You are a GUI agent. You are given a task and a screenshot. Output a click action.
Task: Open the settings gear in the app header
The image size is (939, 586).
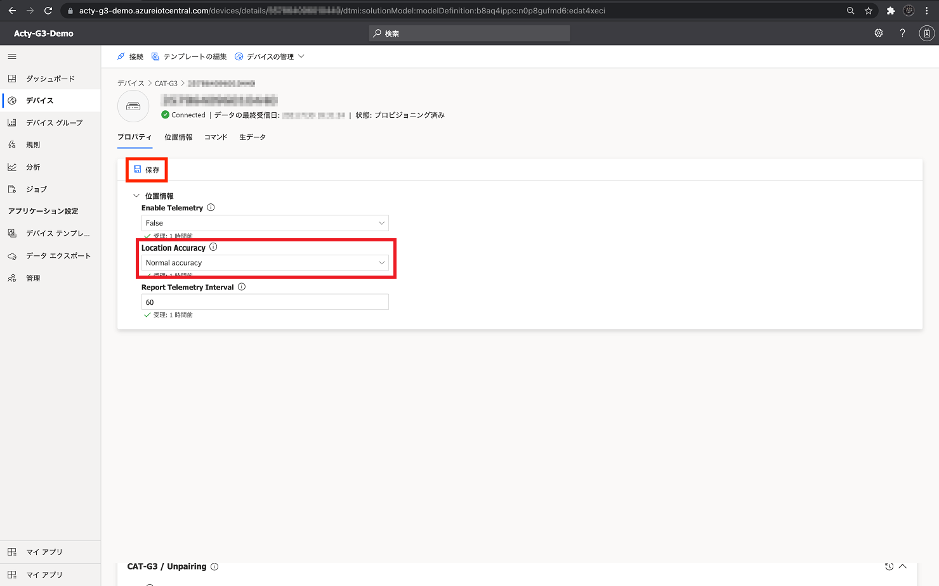click(879, 33)
